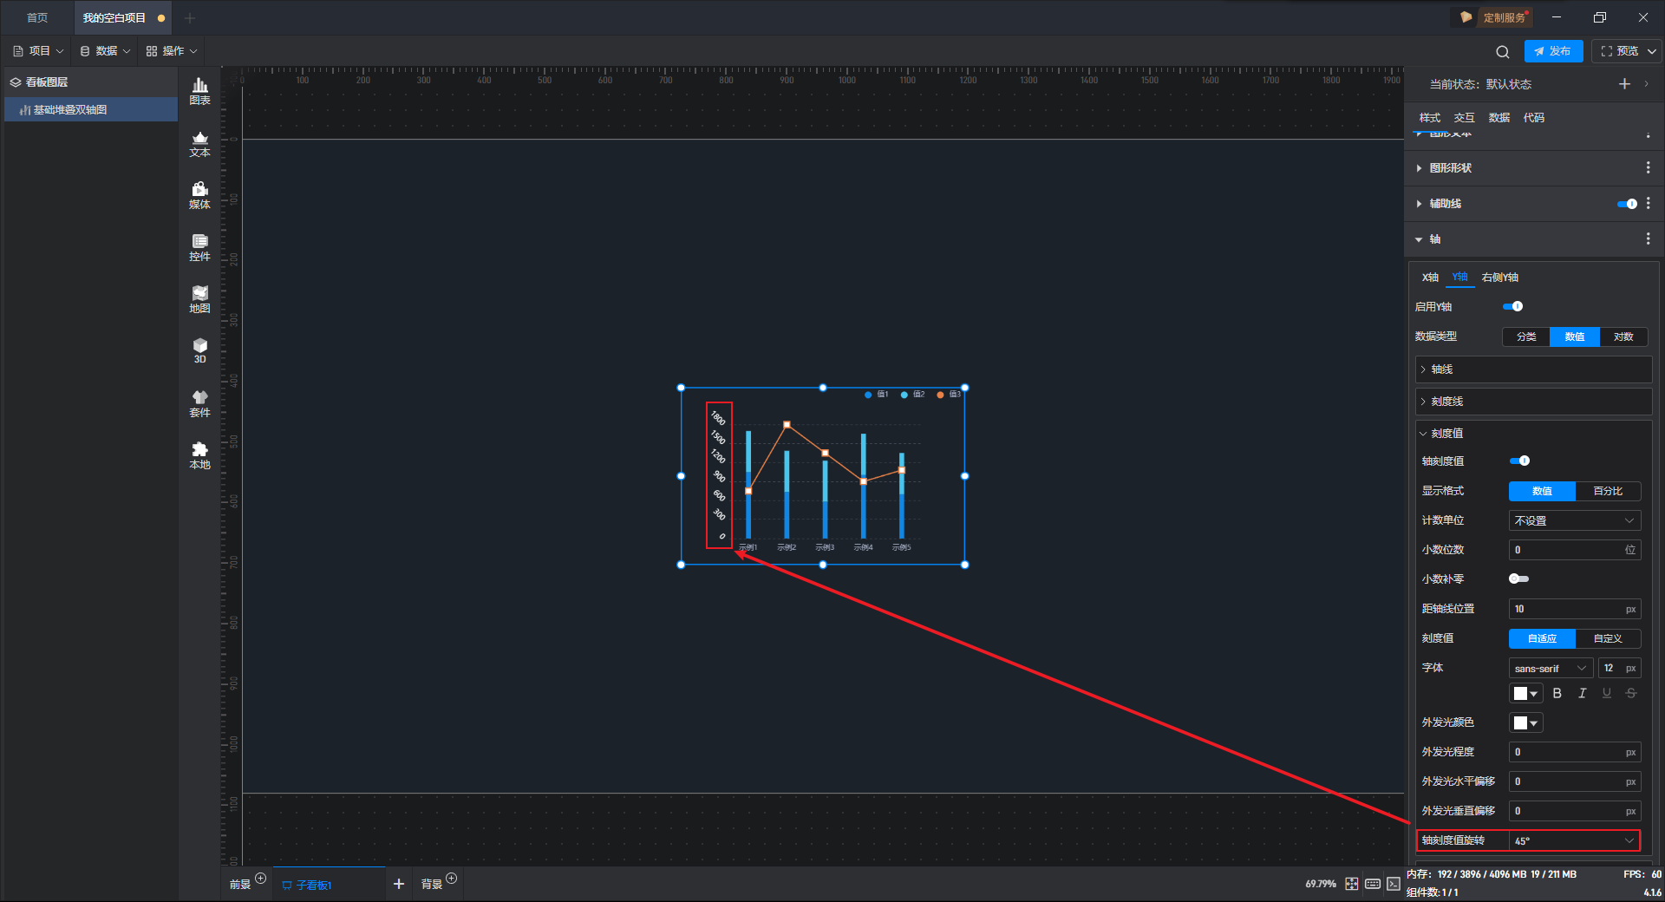The height and width of the screenshot is (902, 1665).
Task: Open more options for 辅助线 section
Action: [x=1649, y=203]
